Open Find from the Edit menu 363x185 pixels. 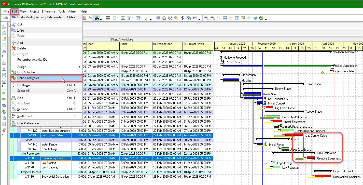point(47,98)
